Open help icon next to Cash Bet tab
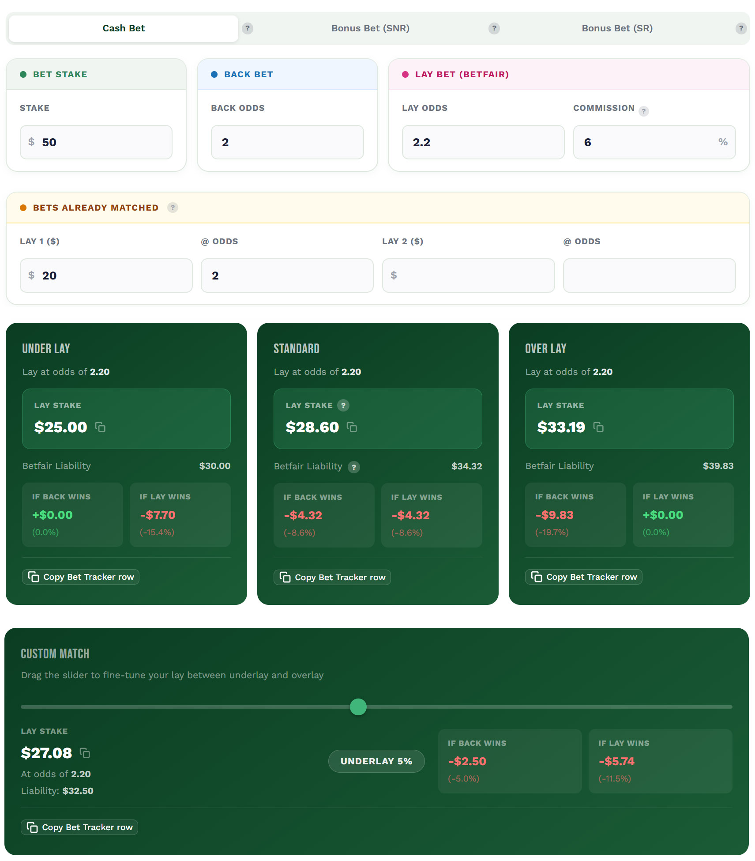This screenshot has height=861, width=755. click(248, 28)
